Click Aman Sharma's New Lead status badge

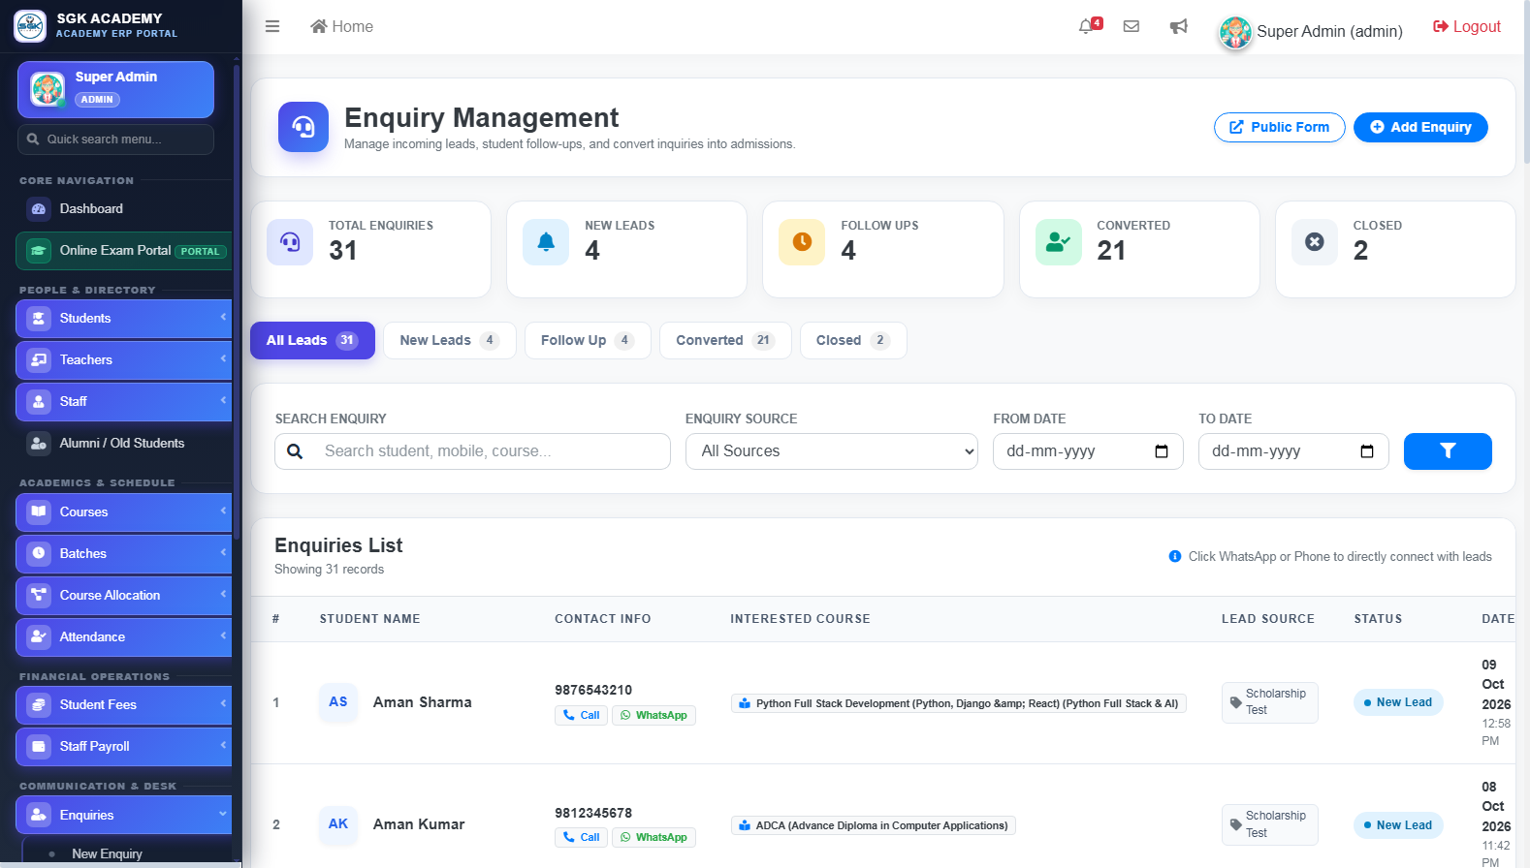point(1398,702)
